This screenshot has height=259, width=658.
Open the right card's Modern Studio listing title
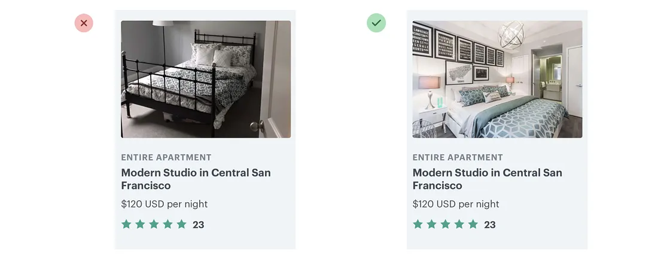[487, 179]
